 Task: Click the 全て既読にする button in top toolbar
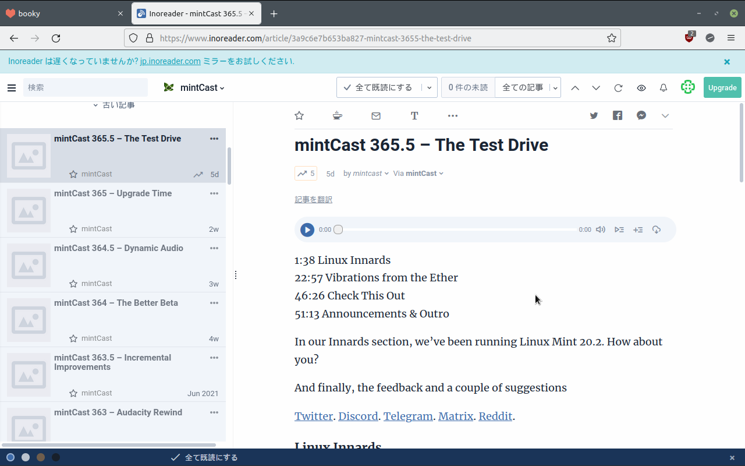tap(379, 87)
